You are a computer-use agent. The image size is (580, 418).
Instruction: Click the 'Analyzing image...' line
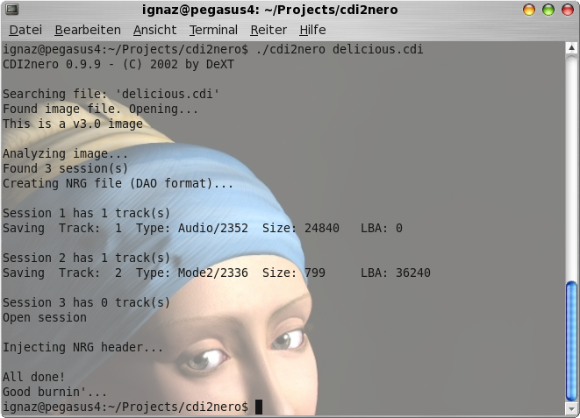pos(65,153)
